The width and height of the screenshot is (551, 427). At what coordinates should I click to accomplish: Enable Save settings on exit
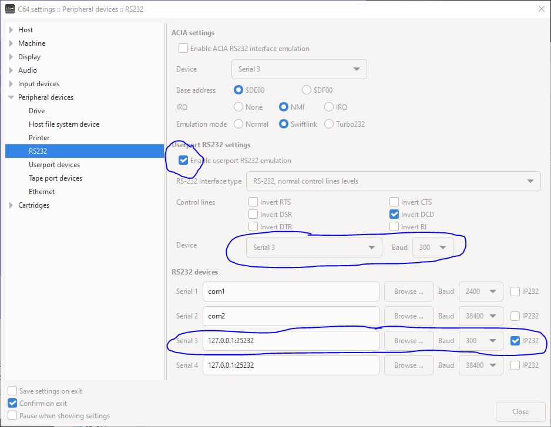pyautogui.click(x=12, y=391)
